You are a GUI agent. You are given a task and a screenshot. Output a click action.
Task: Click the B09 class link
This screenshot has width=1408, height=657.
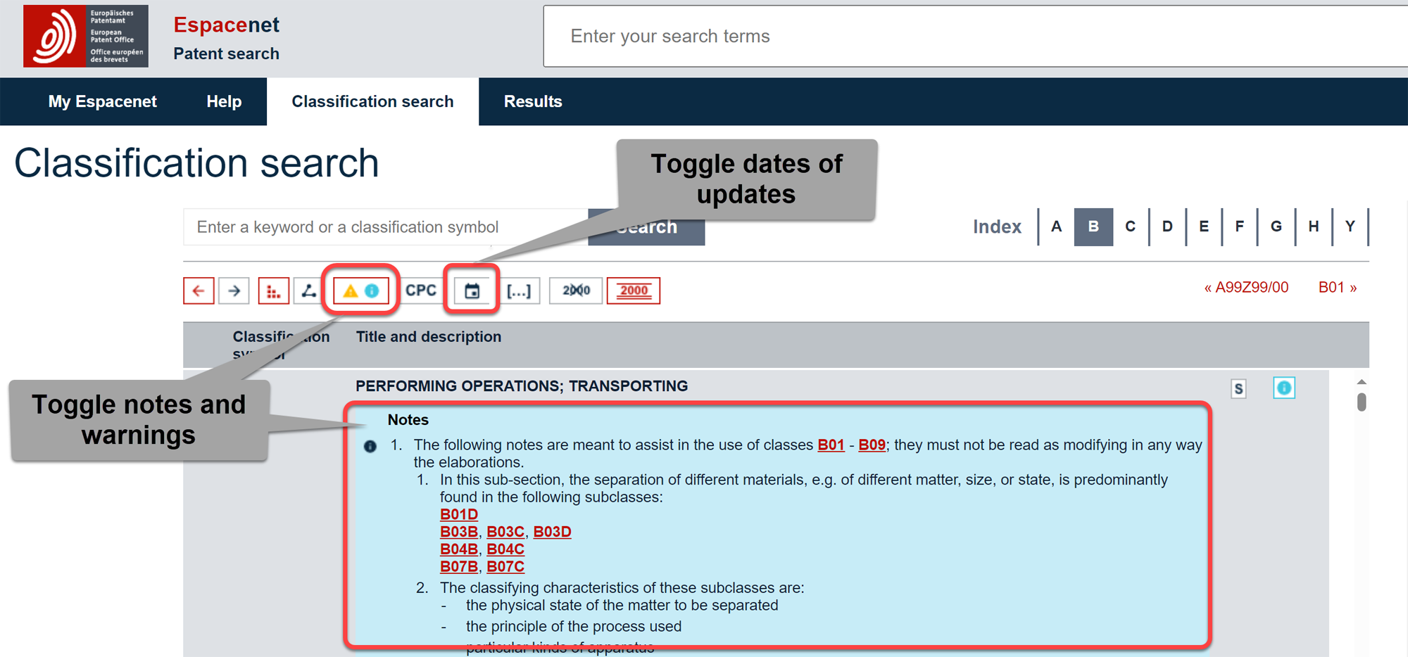click(x=871, y=445)
